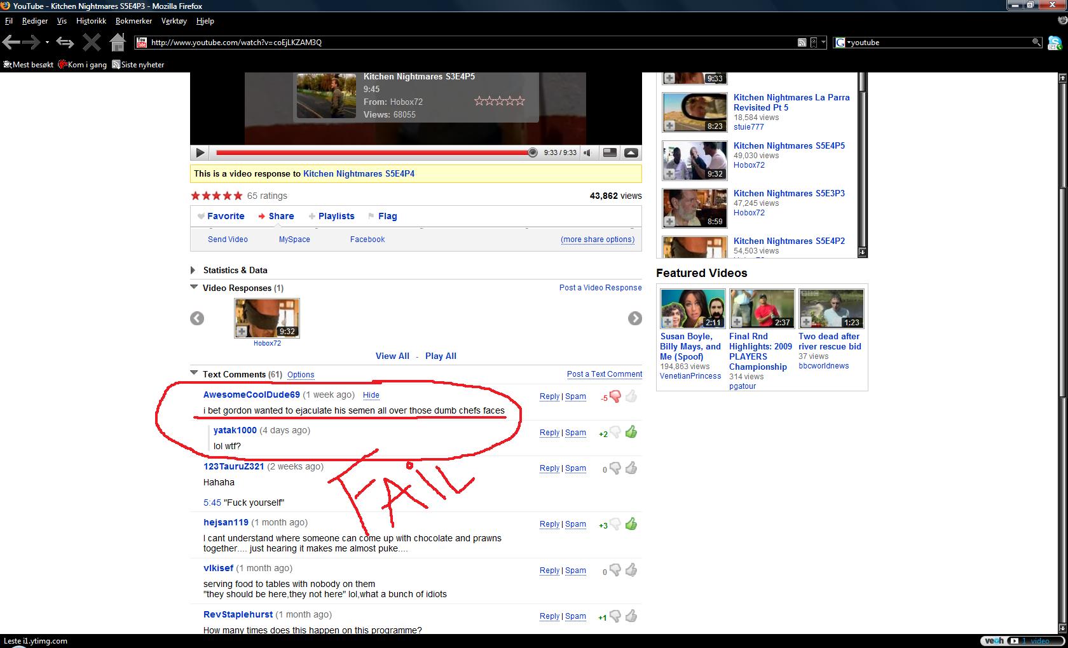Toggle the video player size icon
Viewport: 1068px width, 648px height.
[x=610, y=152]
